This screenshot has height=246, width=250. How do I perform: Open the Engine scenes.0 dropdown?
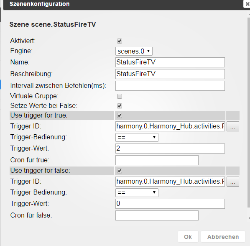(x=134, y=51)
